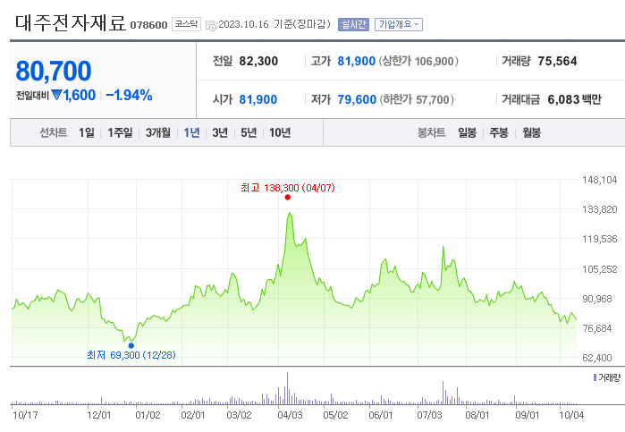
Task: Click the 대주전자재료 stock name
Action: pyautogui.click(x=70, y=22)
